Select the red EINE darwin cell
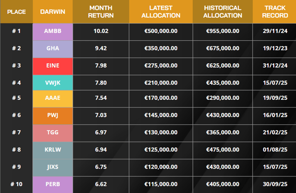 [x=53, y=66]
